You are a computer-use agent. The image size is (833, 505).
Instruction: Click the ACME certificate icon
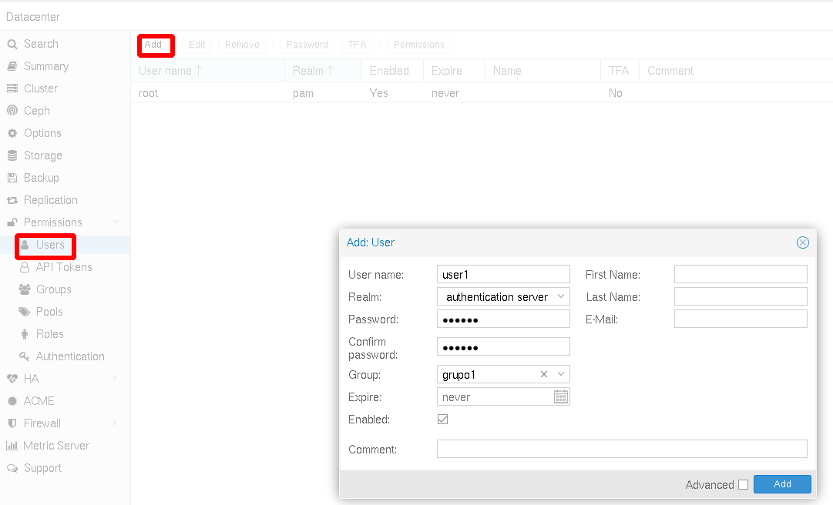point(12,401)
